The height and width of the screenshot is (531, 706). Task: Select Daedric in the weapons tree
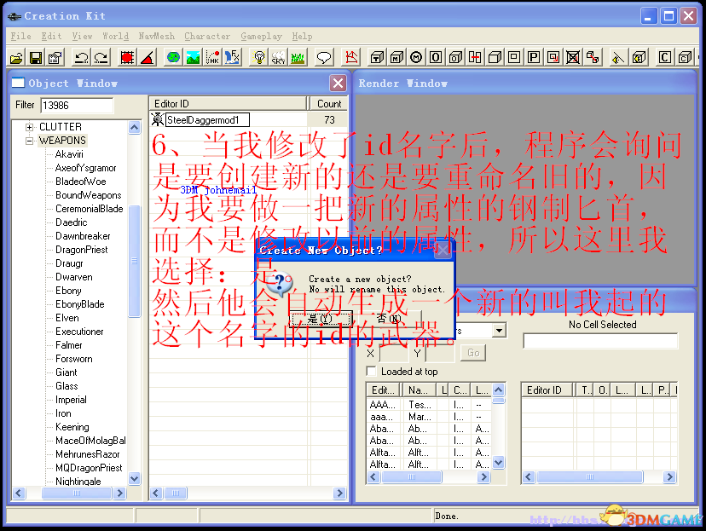pos(71,222)
